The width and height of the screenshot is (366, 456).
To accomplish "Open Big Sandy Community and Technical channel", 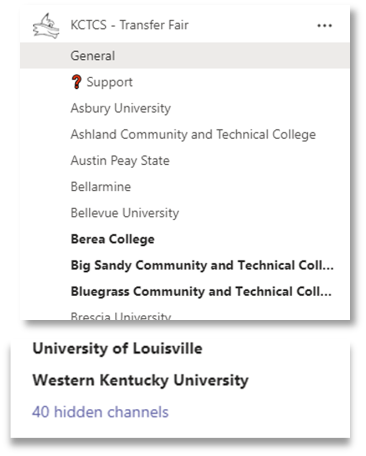I will (x=185, y=265).
